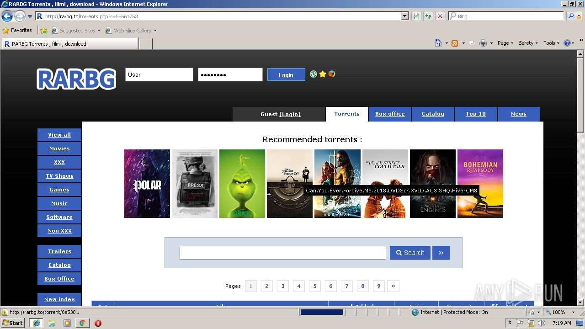Switch to the News tab
Screen dimensions: 585x329
coord(518,114)
